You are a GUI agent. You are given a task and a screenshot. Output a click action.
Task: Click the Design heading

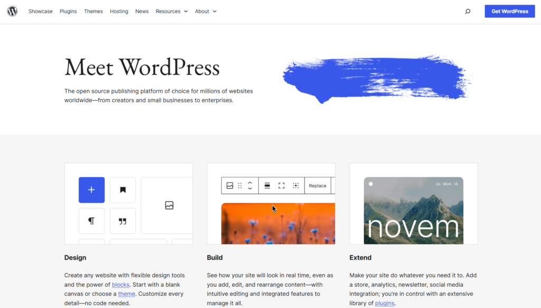click(x=75, y=258)
